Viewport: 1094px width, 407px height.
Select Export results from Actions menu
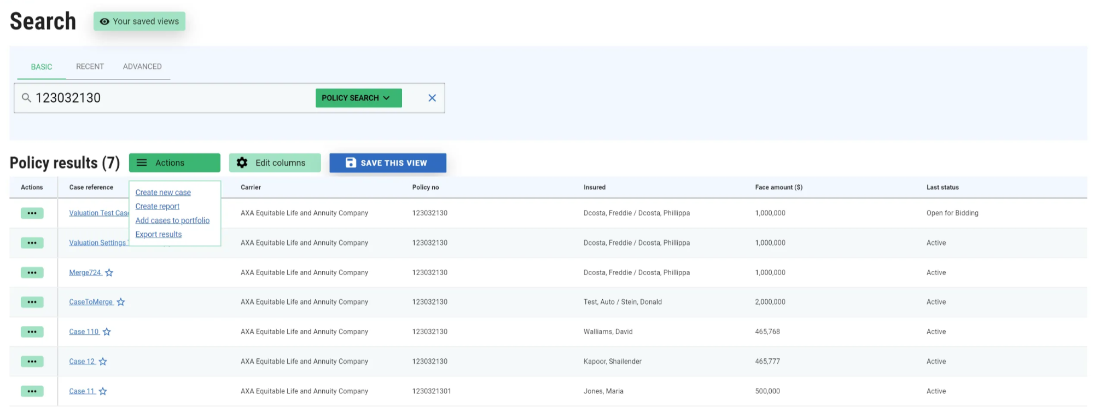pos(158,234)
